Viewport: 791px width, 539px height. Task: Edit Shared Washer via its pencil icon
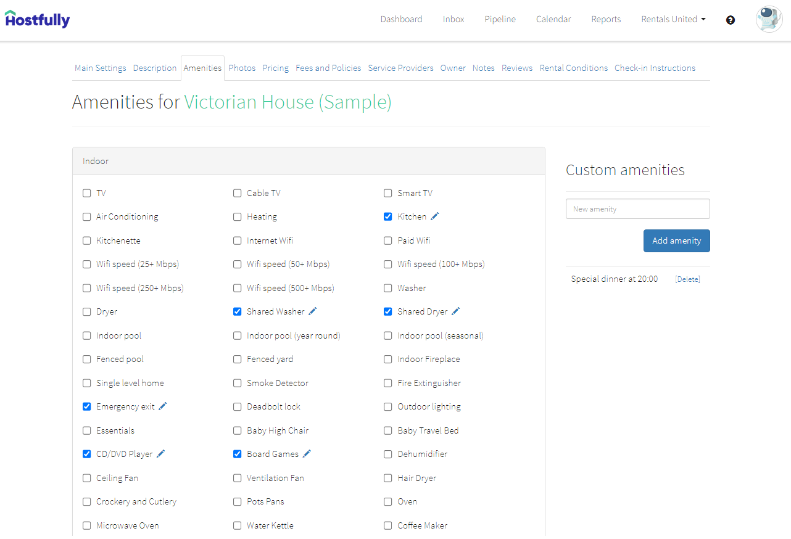coord(313,311)
